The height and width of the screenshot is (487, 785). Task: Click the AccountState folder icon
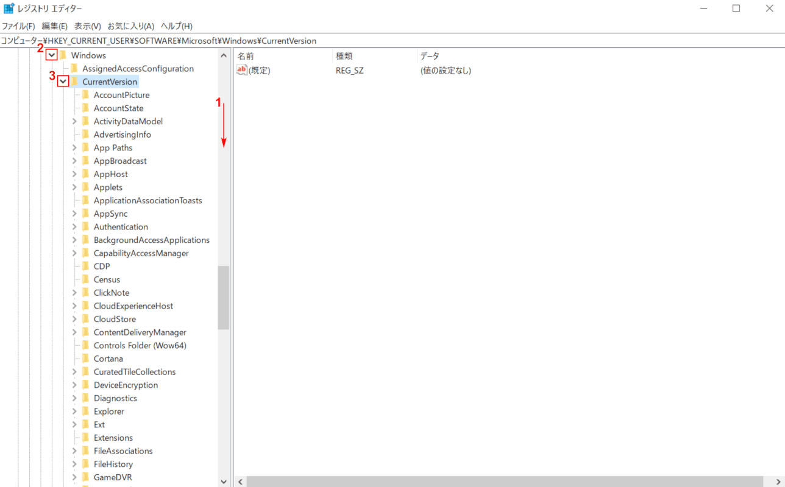85,108
